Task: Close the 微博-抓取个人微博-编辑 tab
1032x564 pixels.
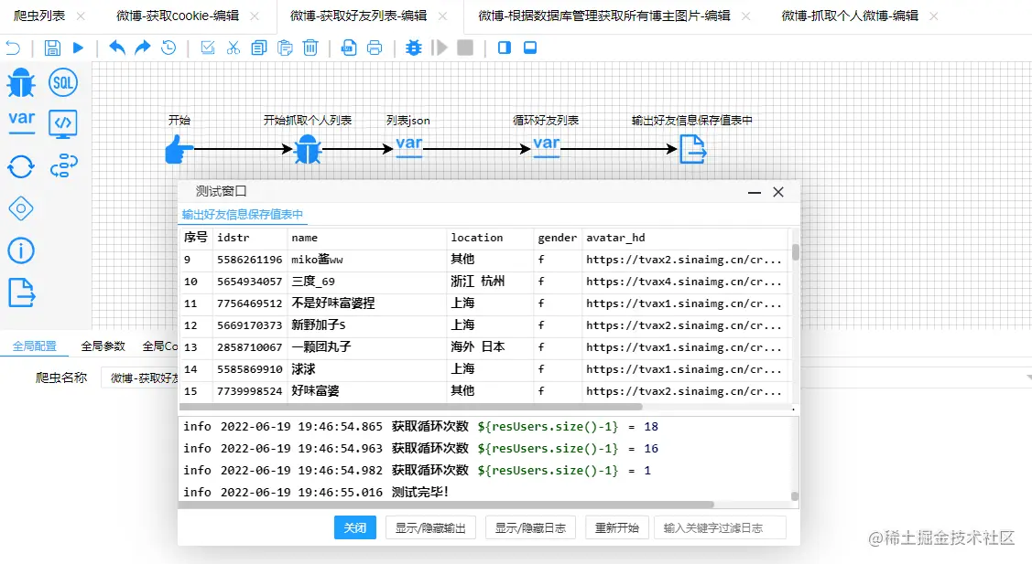Action: click(x=934, y=16)
